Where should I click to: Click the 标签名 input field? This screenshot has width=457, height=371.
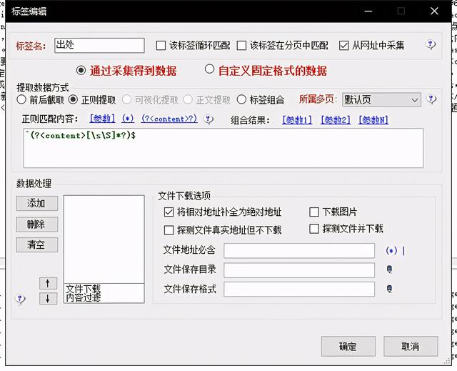pos(99,45)
